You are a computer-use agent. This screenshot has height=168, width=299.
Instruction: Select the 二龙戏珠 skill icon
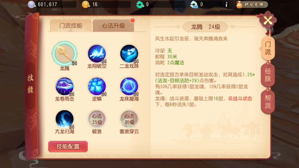coord(129,54)
